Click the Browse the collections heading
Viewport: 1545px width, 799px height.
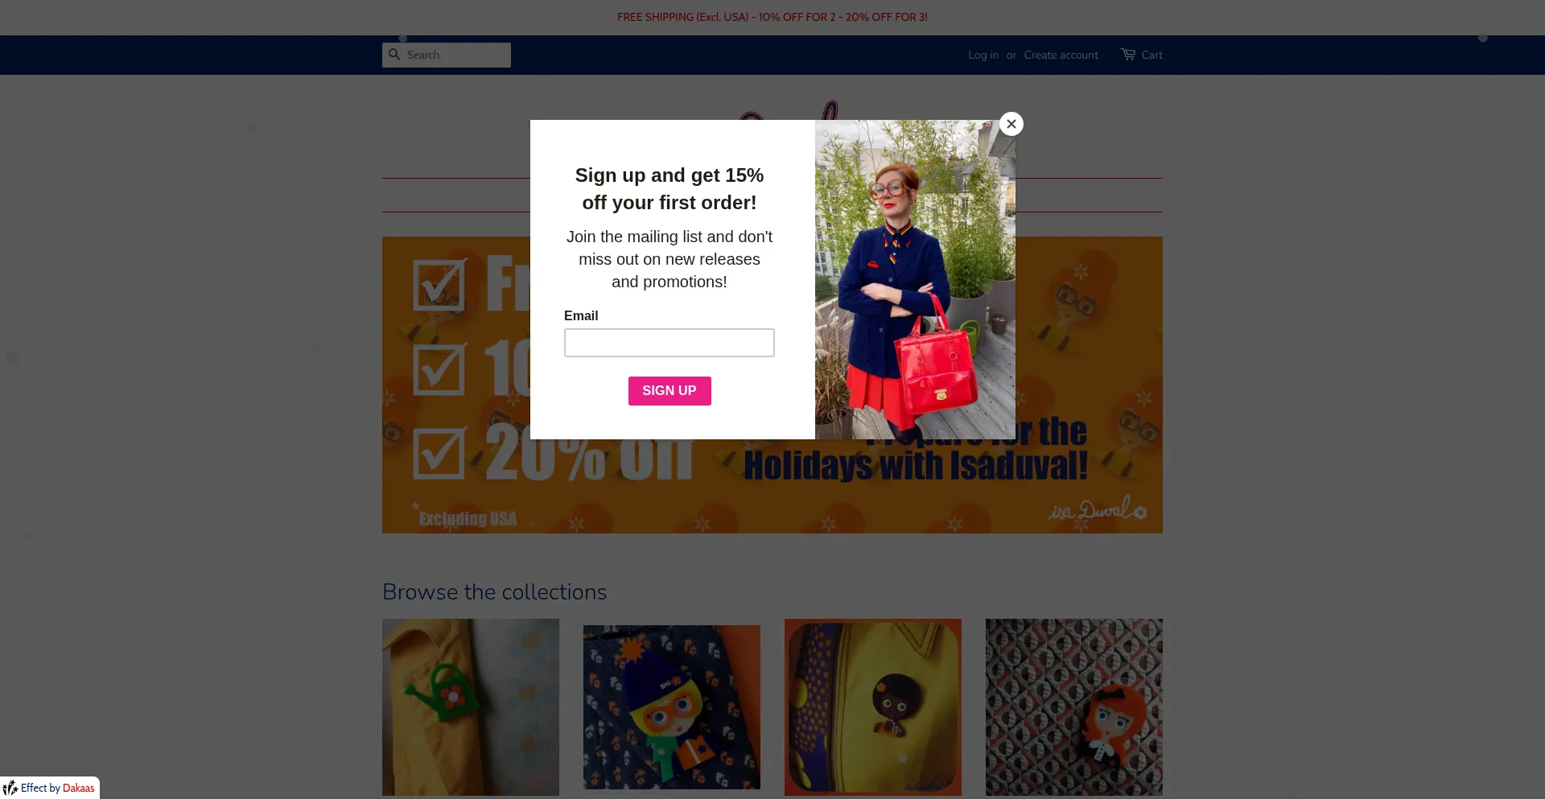495,591
